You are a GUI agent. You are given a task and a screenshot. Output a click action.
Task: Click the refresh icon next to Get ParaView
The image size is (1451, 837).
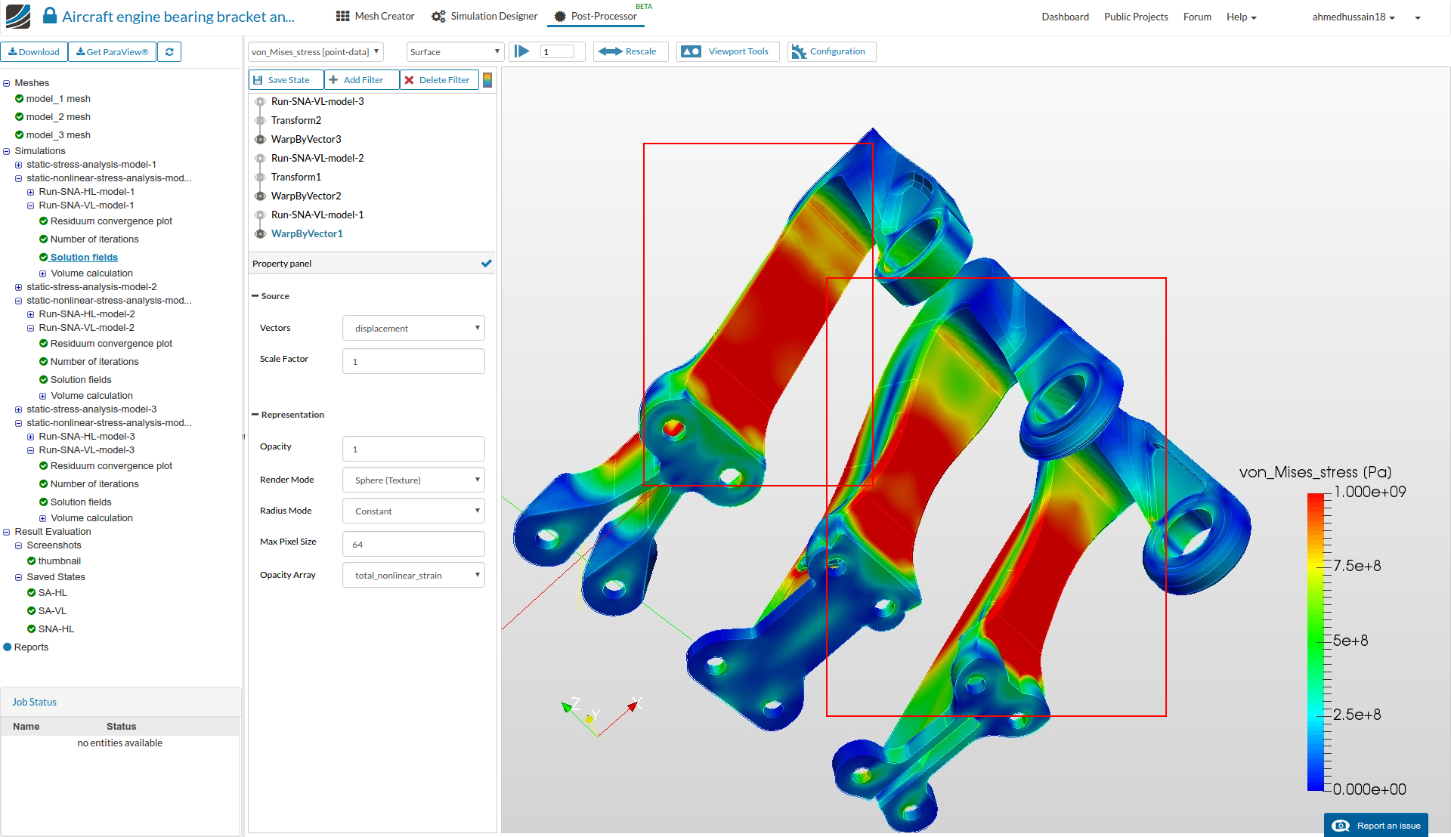point(169,52)
